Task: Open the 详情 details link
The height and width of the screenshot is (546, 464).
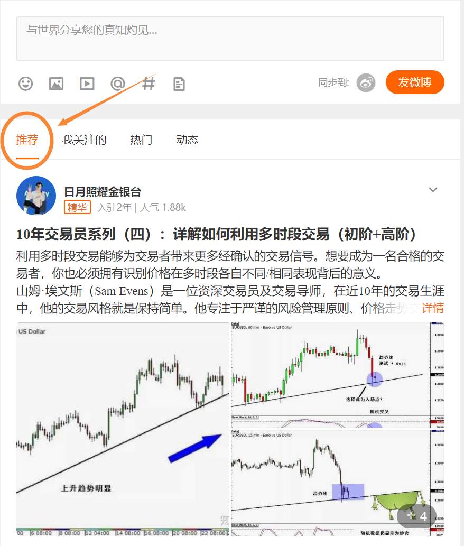Action: click(x=433, y=308)
